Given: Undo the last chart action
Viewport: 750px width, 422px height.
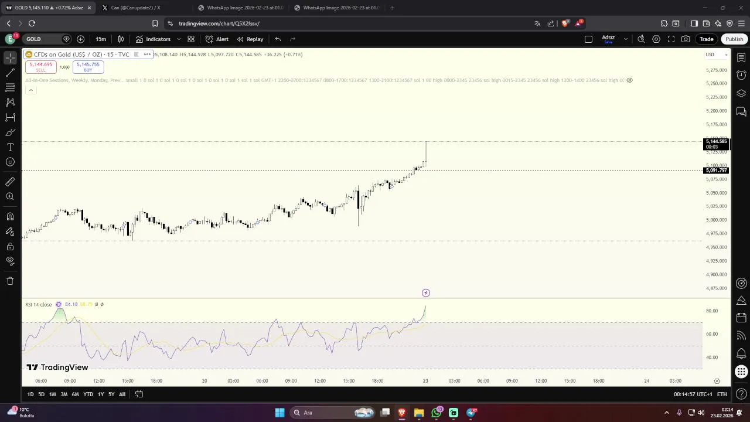Looking at the screenshot, I should [278, 39].
